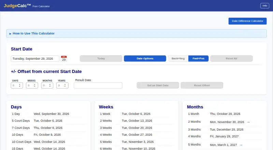Select Wed, September 30, 2026 in the 1 Day row

tap(52, 114)
